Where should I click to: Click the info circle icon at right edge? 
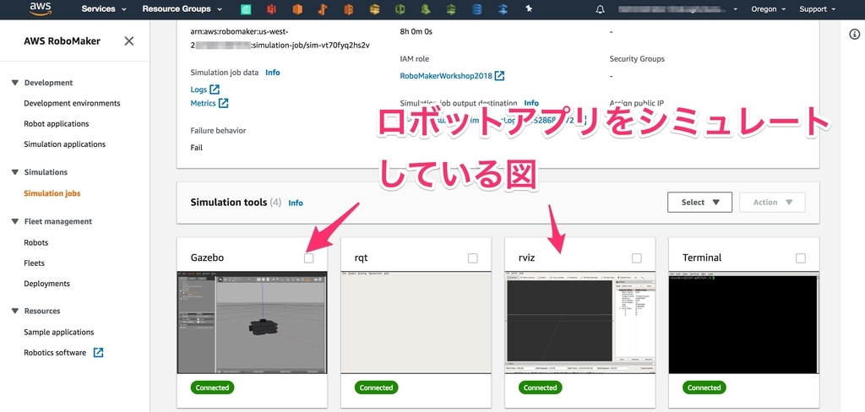(854, 35)
